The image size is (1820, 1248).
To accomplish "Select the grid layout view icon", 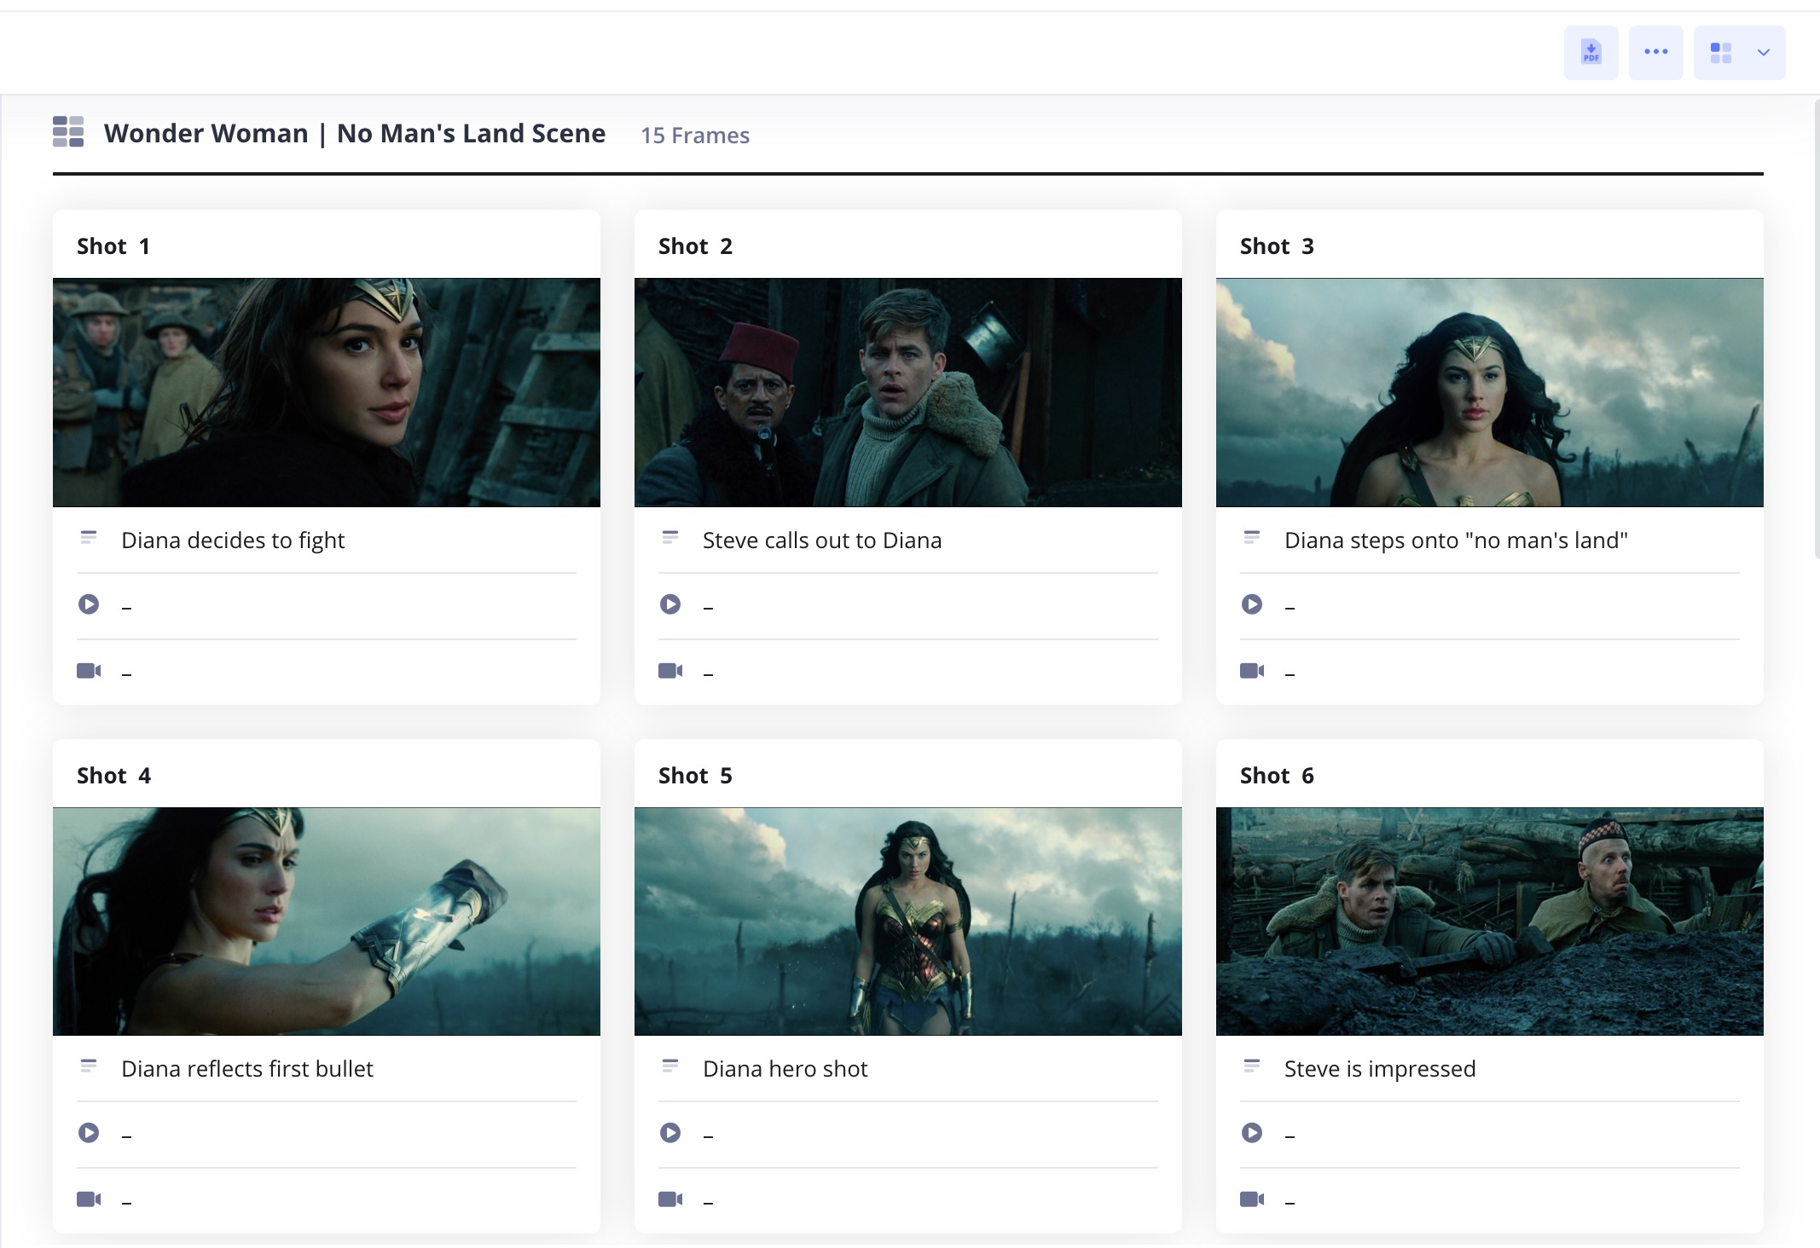I will (1719, 52).
